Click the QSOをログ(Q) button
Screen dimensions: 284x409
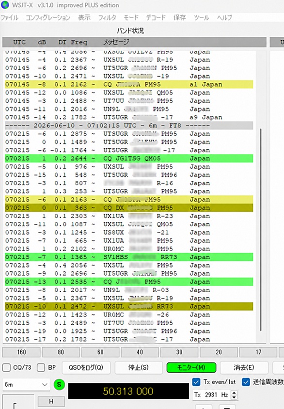86,367
